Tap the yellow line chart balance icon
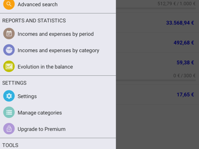The height and width of the screenshot is (149, 199). [x=9, y=66]
